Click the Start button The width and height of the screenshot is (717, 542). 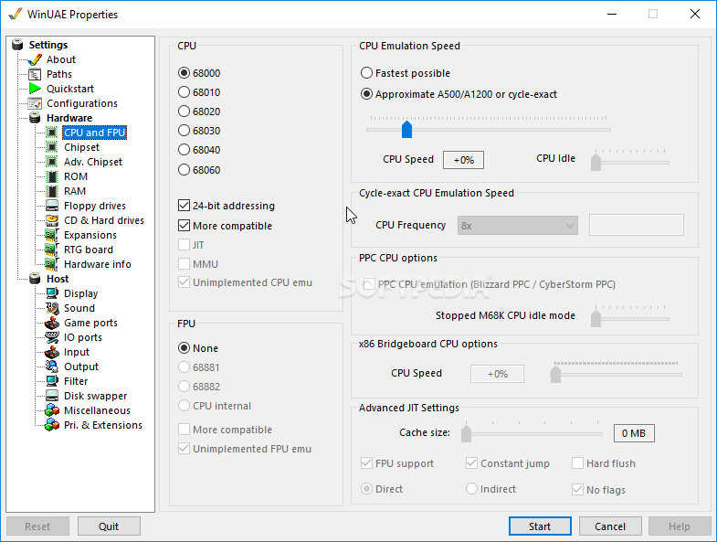coord(540,526)
